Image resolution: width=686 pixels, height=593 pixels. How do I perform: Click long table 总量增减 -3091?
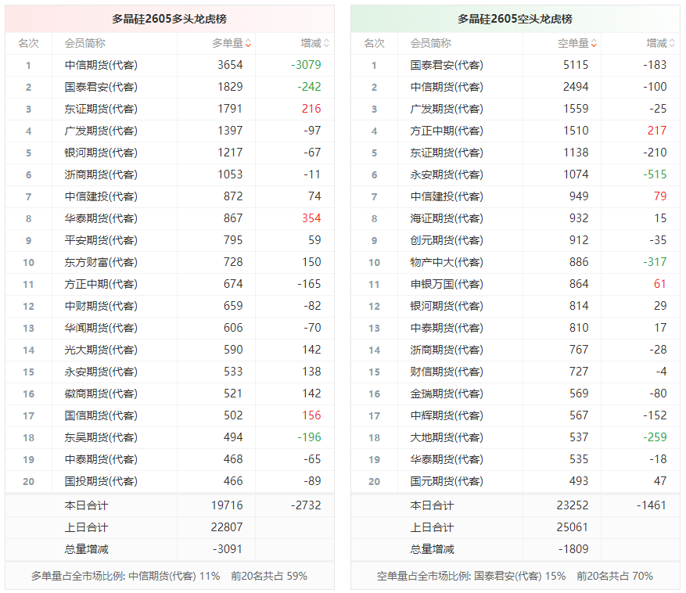tap(228, 548)
